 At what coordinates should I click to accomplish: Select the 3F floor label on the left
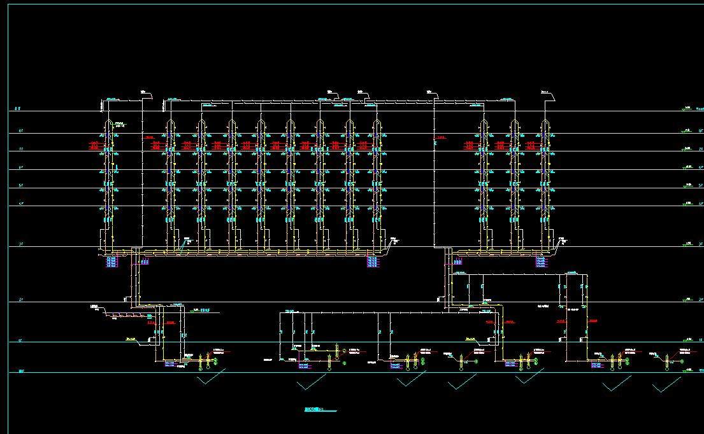pyautogui.click(x=20, y=244)
